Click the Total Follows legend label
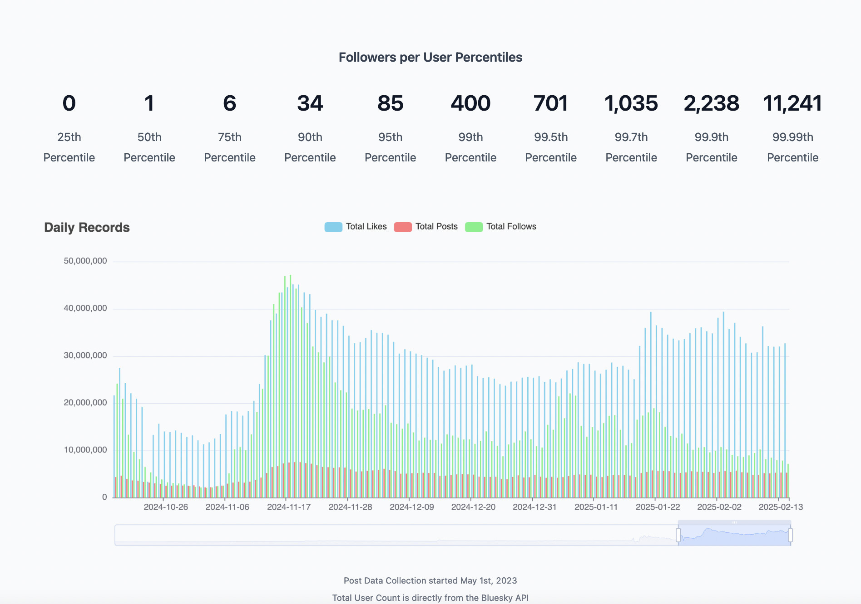This screenshot has height=604, width=861. [511, 227]
